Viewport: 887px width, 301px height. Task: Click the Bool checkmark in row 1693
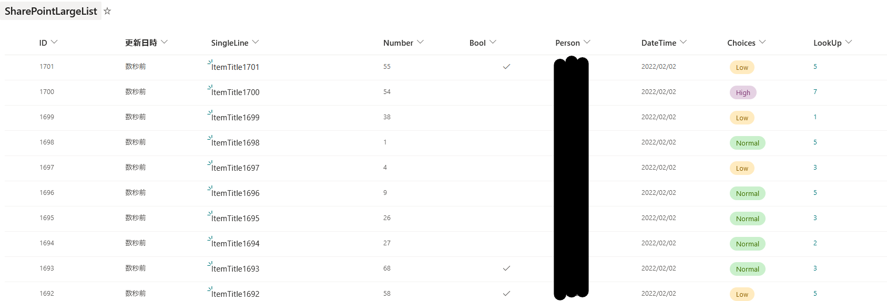[x=506, y=268]
